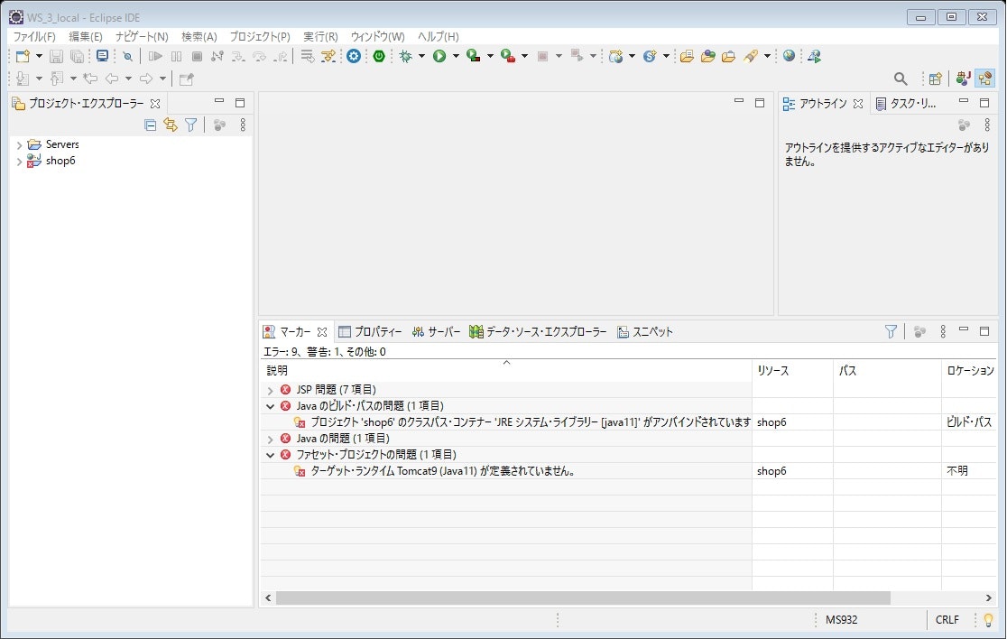Click the Use Step Filters icon
This screenshot has width=1007, height=639.
click(x=328, y=57)
